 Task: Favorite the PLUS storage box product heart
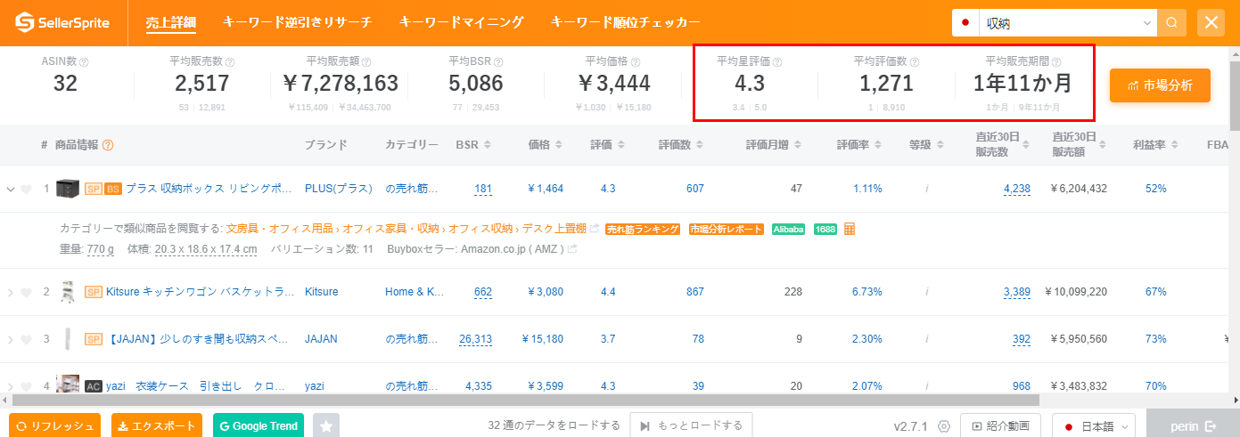click(26, 189)
